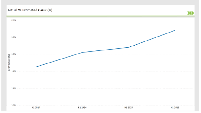This screenshot has width=201, height=113.
Task: Click the '16%' y-axis label
Action: pos(14,54)
